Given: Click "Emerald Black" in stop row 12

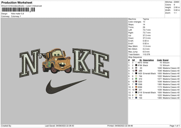Looking at the screenshot, I should pos(149,92).
